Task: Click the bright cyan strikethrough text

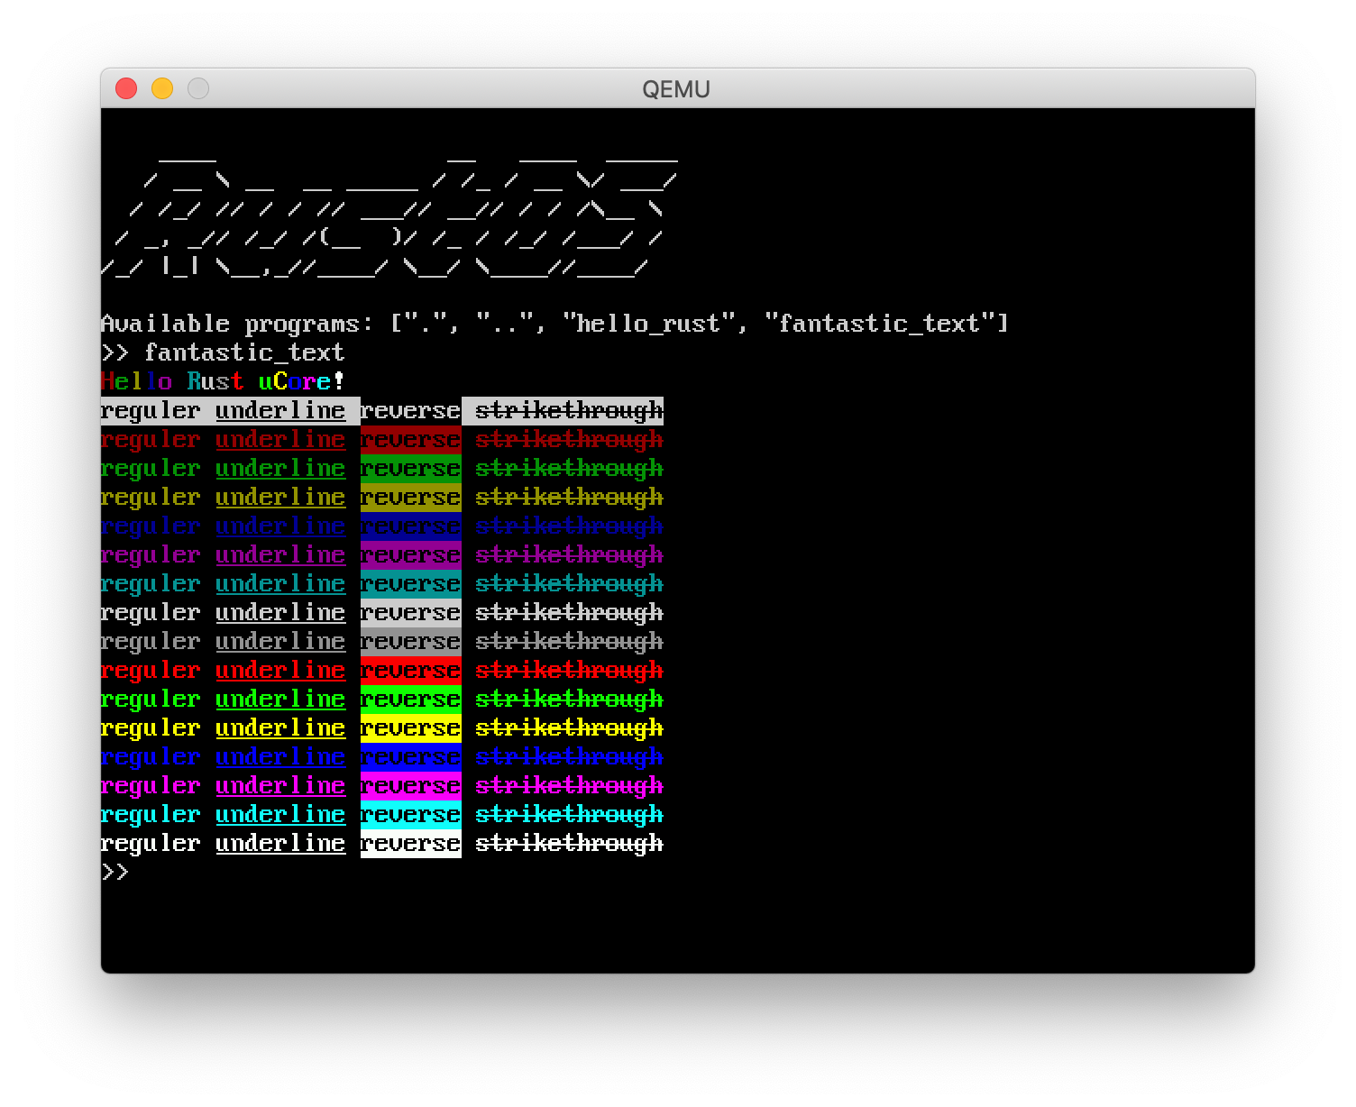Action: pos(569,815)
